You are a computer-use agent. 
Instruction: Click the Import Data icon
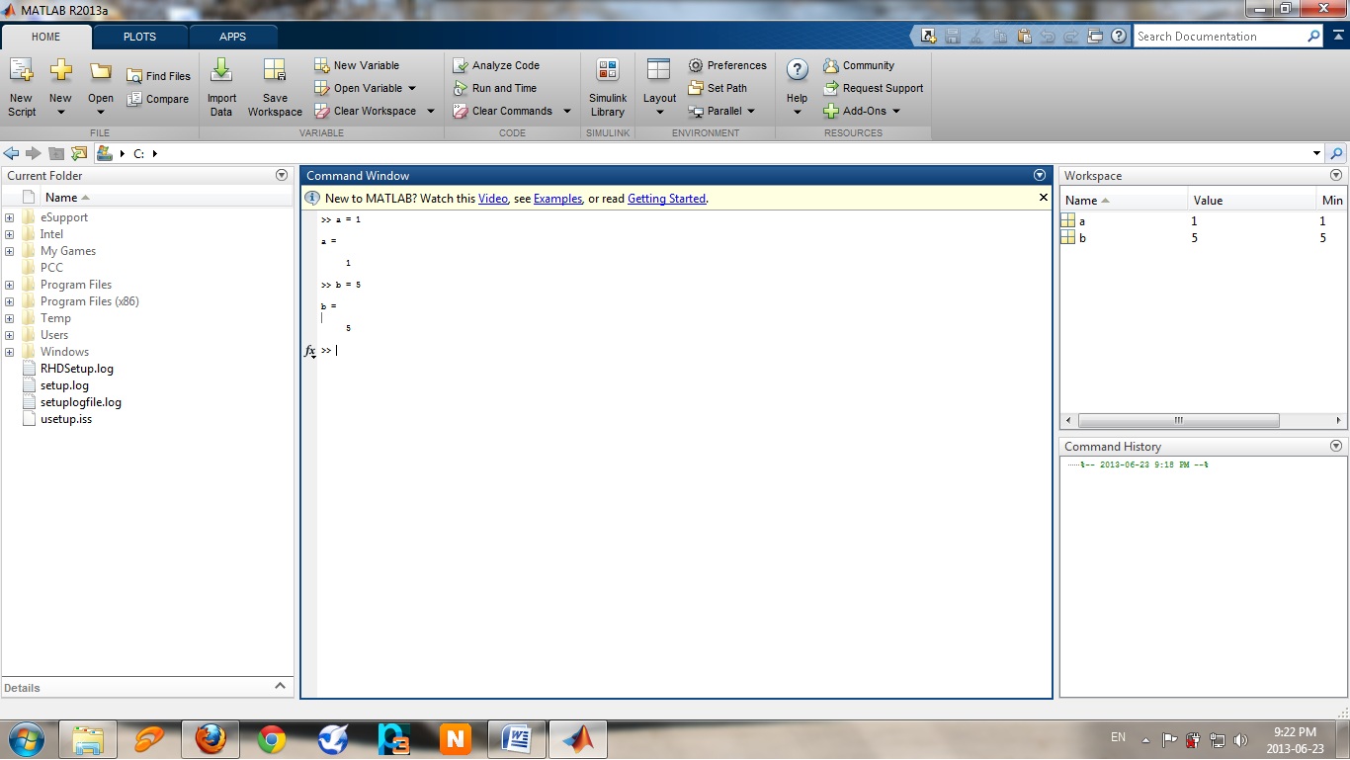[221, 70]
